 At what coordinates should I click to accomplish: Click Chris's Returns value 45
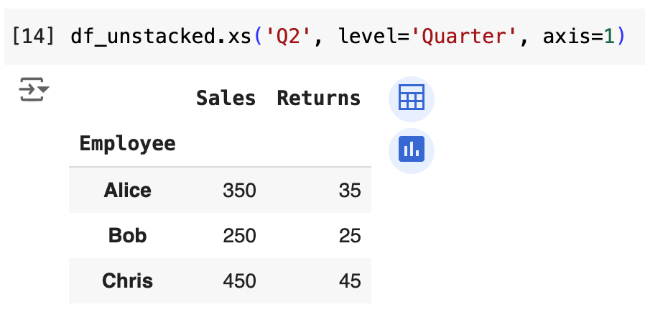[x=350, y=280]
